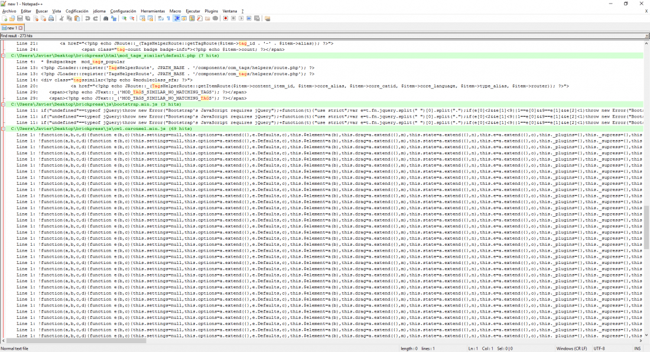Save the document with the Save icon

click(x=20, y=18)
